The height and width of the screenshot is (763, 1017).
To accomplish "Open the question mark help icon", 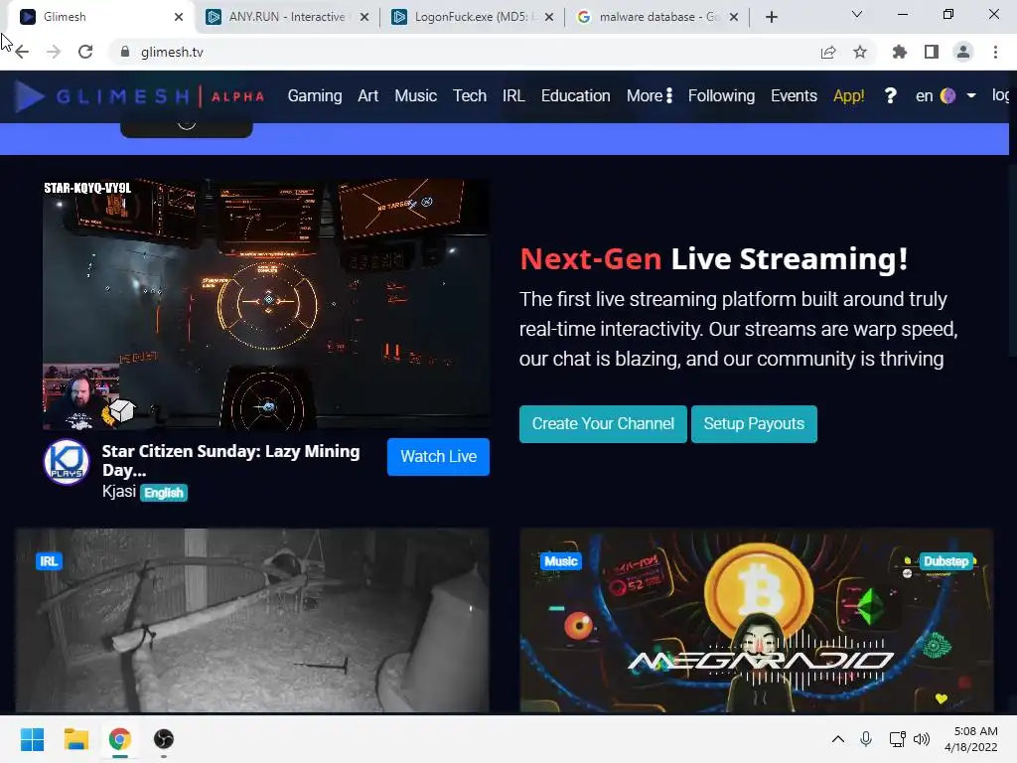I will click(x=891, y=96).
